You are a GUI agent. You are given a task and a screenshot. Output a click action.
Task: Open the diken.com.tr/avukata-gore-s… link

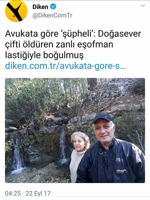pyautogui.click(x=65, y=66)
